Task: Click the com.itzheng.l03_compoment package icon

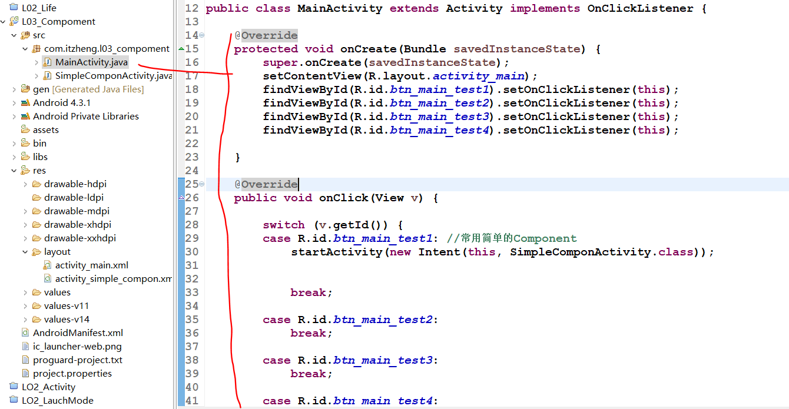Action: pos(37,48)
